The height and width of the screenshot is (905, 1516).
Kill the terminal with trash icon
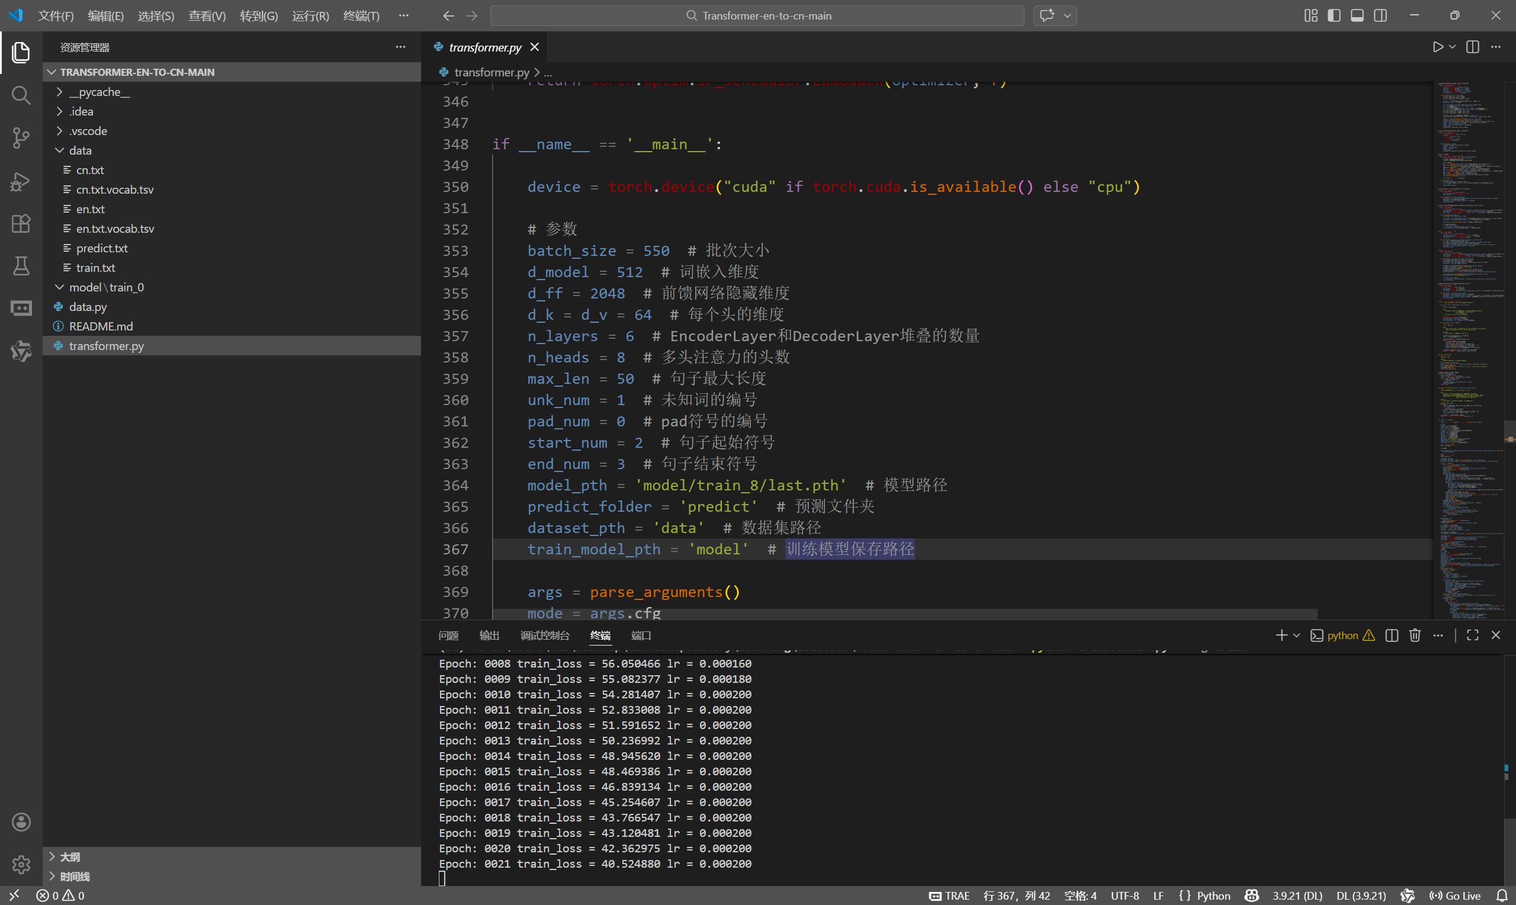point(1415,636)
